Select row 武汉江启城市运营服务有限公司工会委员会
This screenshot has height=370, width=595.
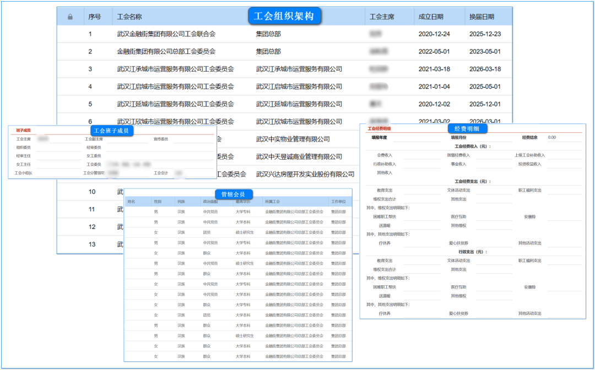click(285, 86)
